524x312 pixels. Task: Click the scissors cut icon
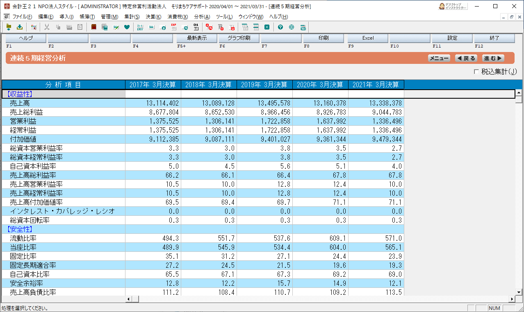click(x=47, y=27)
